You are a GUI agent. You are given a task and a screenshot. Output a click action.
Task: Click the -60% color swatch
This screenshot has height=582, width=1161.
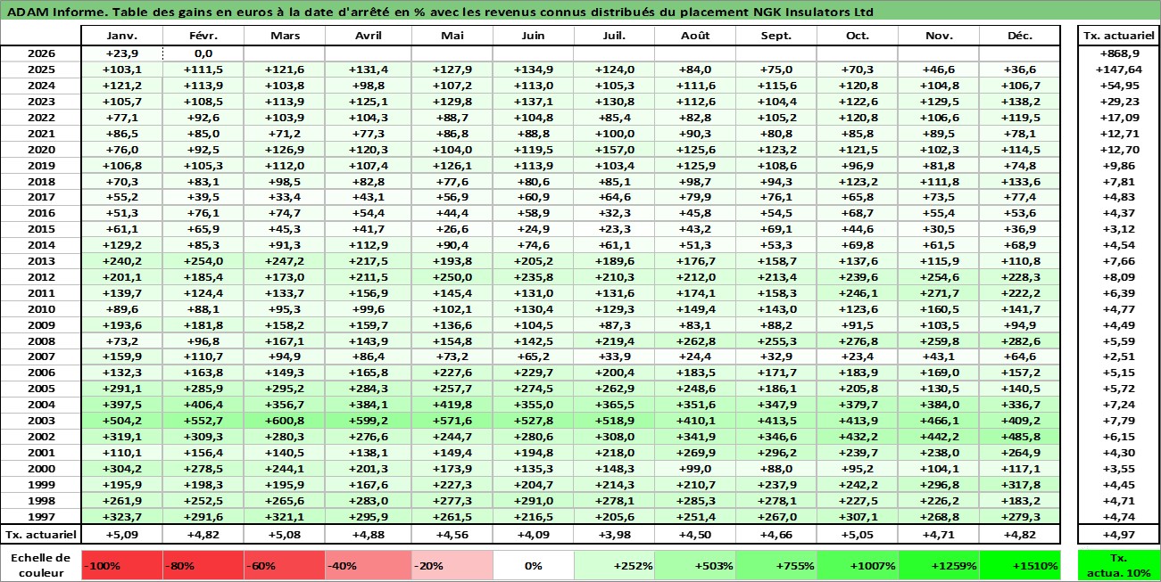click(284, 565)
